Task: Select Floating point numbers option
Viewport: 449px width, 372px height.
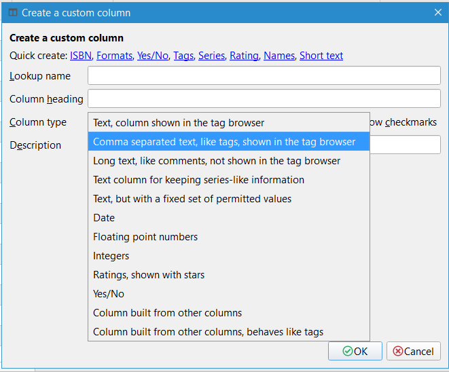Action: coord(145,237)
